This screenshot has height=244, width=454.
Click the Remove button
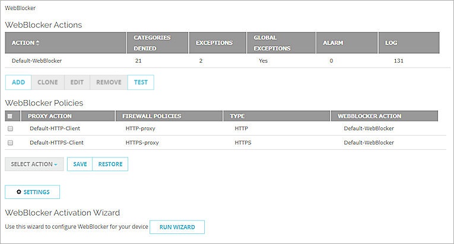click(x=109, y=82)
